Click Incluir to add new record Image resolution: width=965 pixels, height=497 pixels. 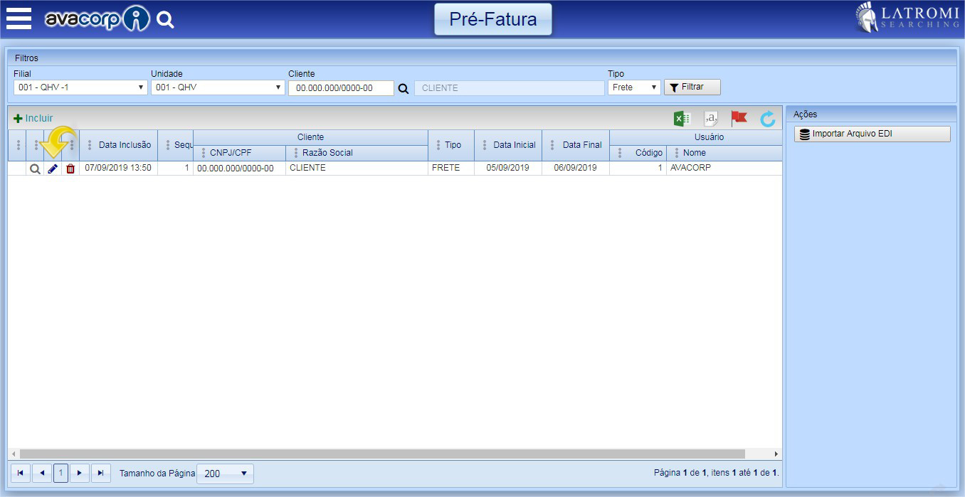[x=33, y=118]
